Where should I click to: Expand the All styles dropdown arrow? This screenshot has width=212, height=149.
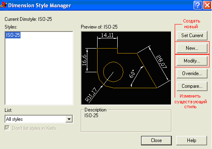pos(69,119)
